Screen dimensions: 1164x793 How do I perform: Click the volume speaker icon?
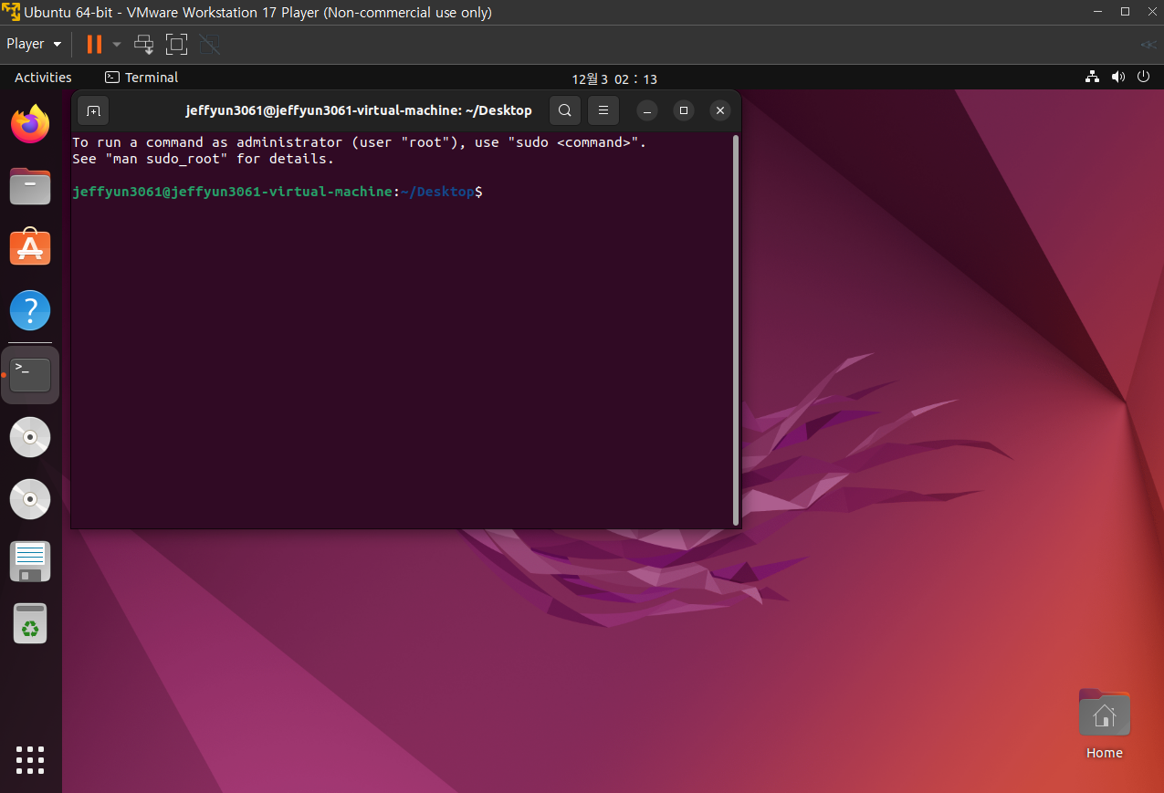tap(1118, 78)
